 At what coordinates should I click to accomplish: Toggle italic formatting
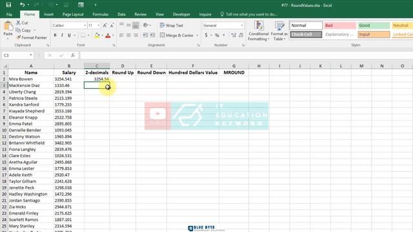tap(62, 35)
